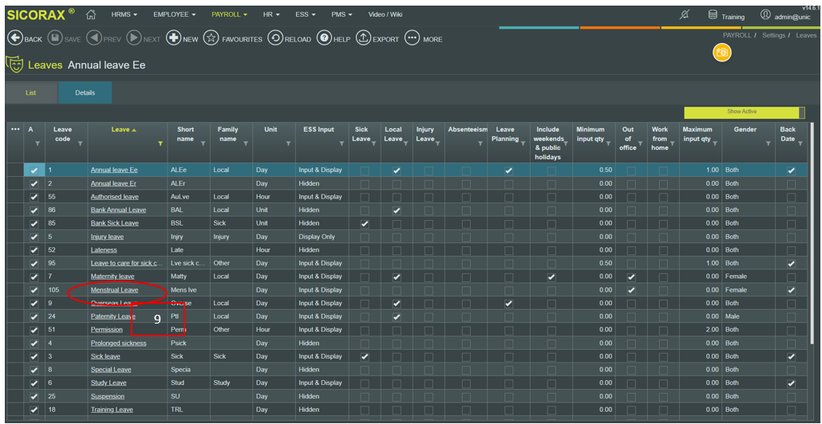Click the SICORAX logo
This screenshot has height=424, width=822.
pyautogui.click(x=41, y=14)
